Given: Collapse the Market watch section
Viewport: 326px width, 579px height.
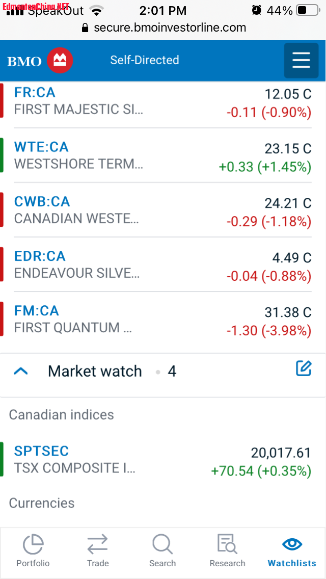Looking at the screenshot, I should pyautogui.click(x=20, y=372).
